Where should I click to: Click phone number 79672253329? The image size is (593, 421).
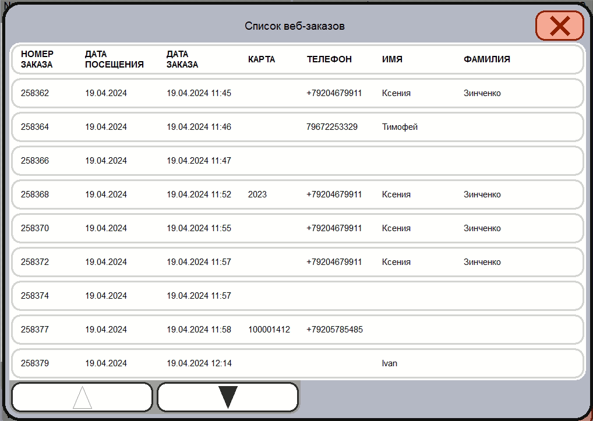332,126
